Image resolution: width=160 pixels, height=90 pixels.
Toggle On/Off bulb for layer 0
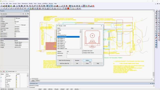coord(16,78)
